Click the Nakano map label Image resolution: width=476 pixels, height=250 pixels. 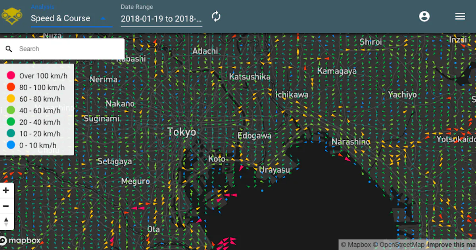click(x=120, y=104)
